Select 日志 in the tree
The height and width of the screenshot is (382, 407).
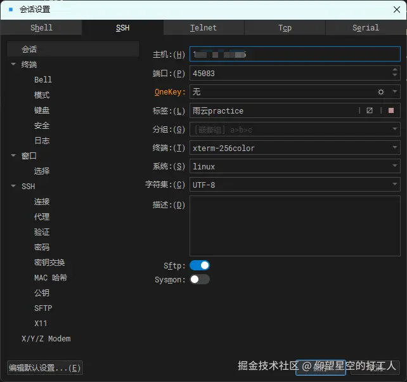[x=42, y=141]
